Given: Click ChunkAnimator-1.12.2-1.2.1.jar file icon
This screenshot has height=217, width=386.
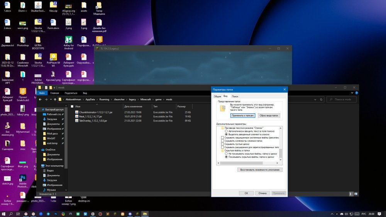Looking at the screenshot, I should 77,112.
